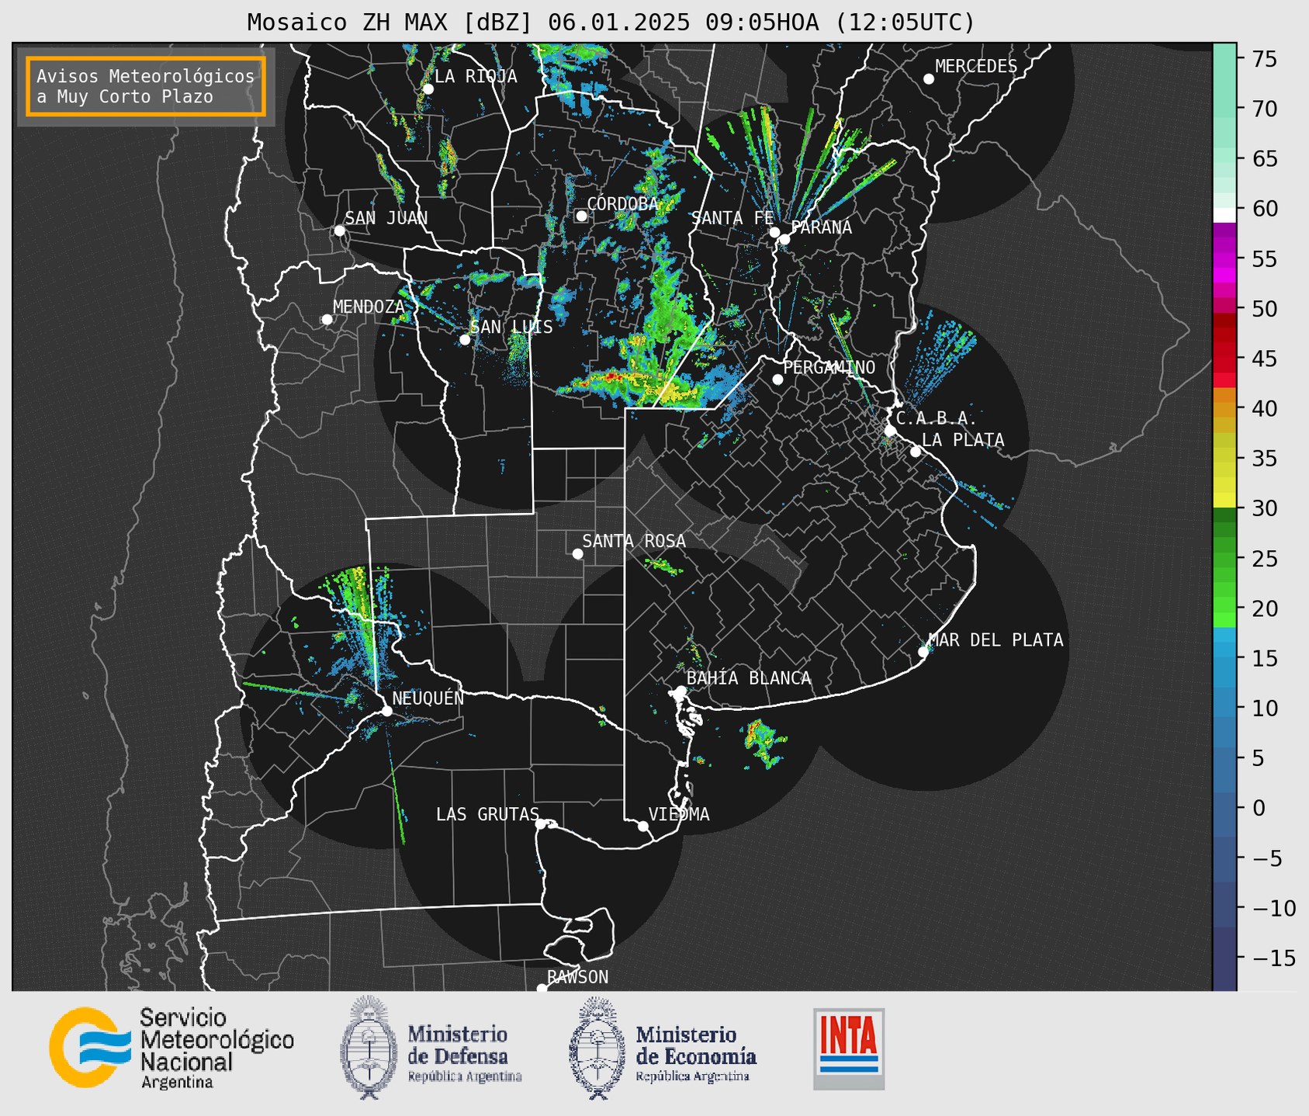The width and height of the screenshot is (1309, 1116).
Task: Click the MAR DEL PLATA label
Action: coord(996,640)
